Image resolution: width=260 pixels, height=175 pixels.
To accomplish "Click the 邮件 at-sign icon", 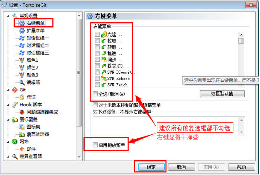I will click(22, 149).
